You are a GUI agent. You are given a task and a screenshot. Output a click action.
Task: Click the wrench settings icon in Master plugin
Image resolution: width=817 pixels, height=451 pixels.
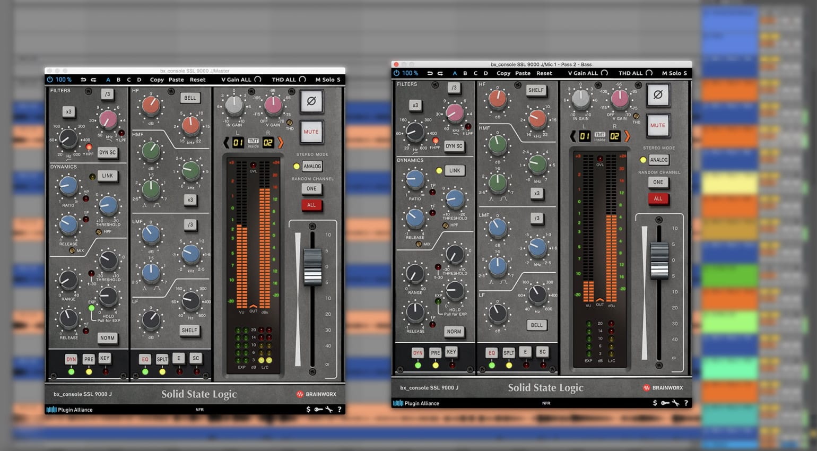coord(329,410)
